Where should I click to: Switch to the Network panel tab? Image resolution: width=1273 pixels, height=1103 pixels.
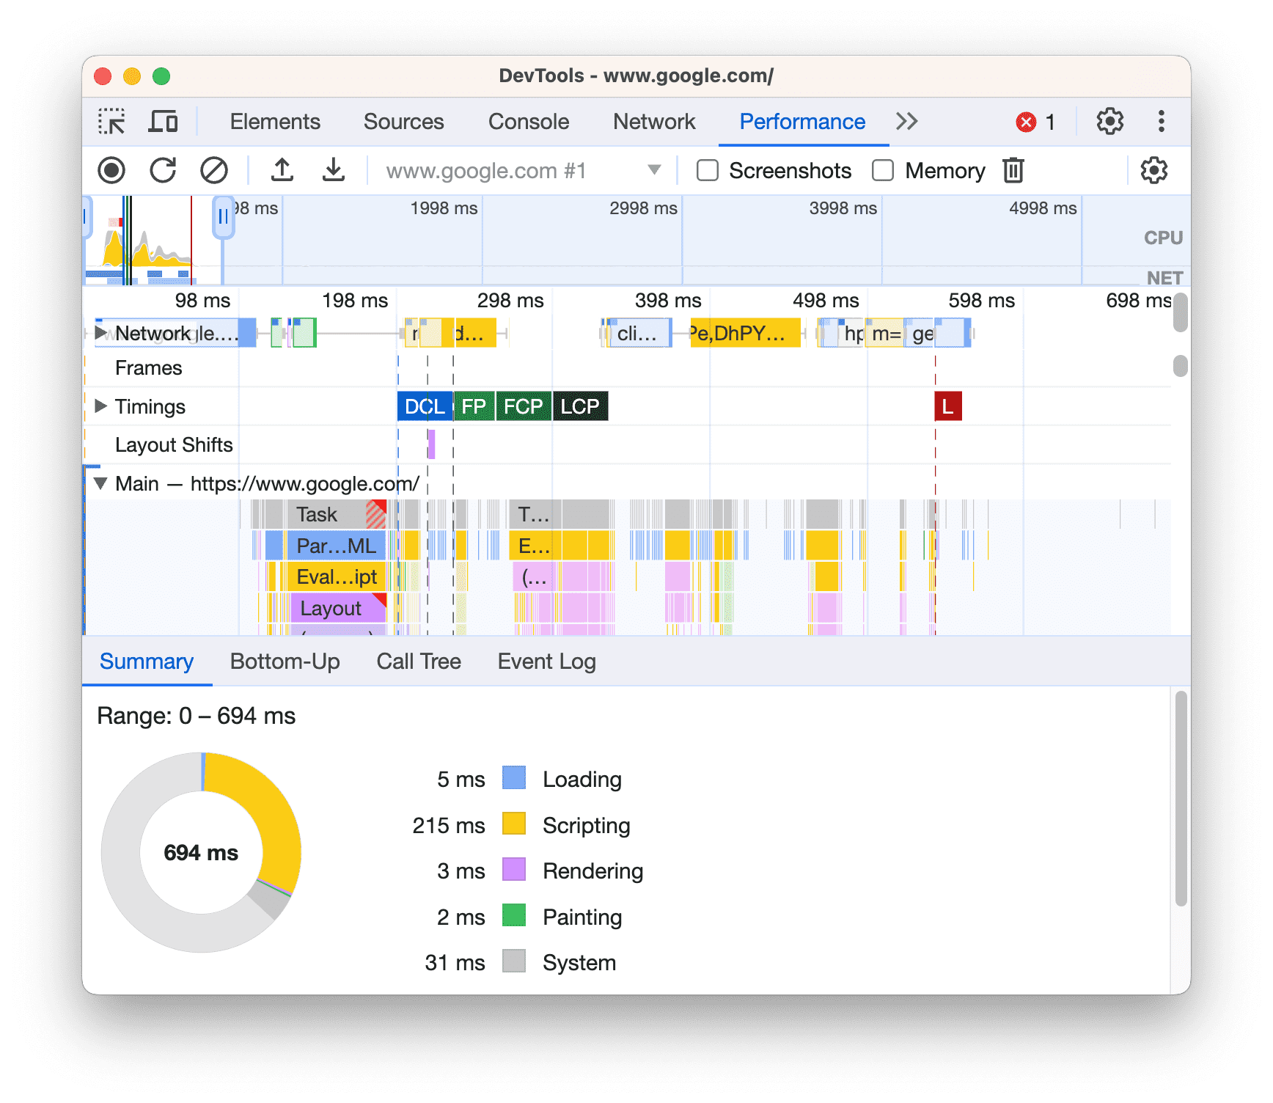click(x=653, y=122)
